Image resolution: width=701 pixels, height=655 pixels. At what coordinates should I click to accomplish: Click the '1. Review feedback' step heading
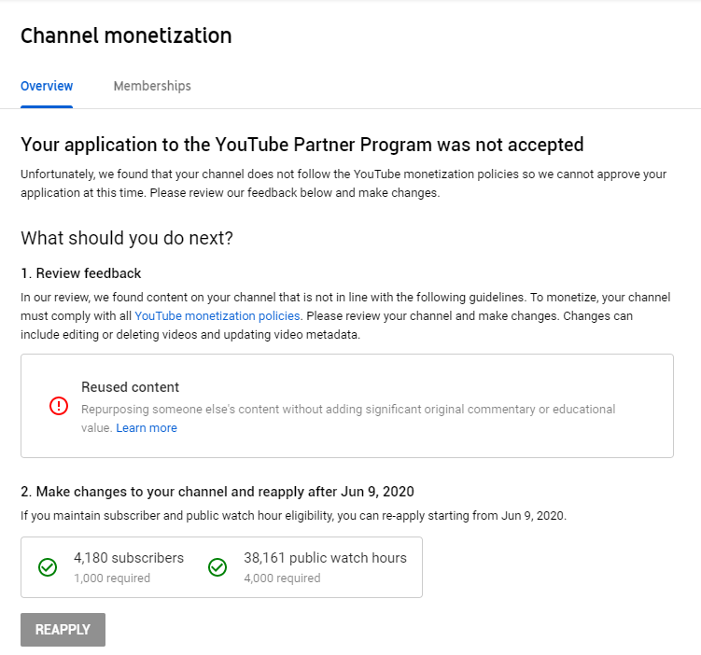[81, 273]
